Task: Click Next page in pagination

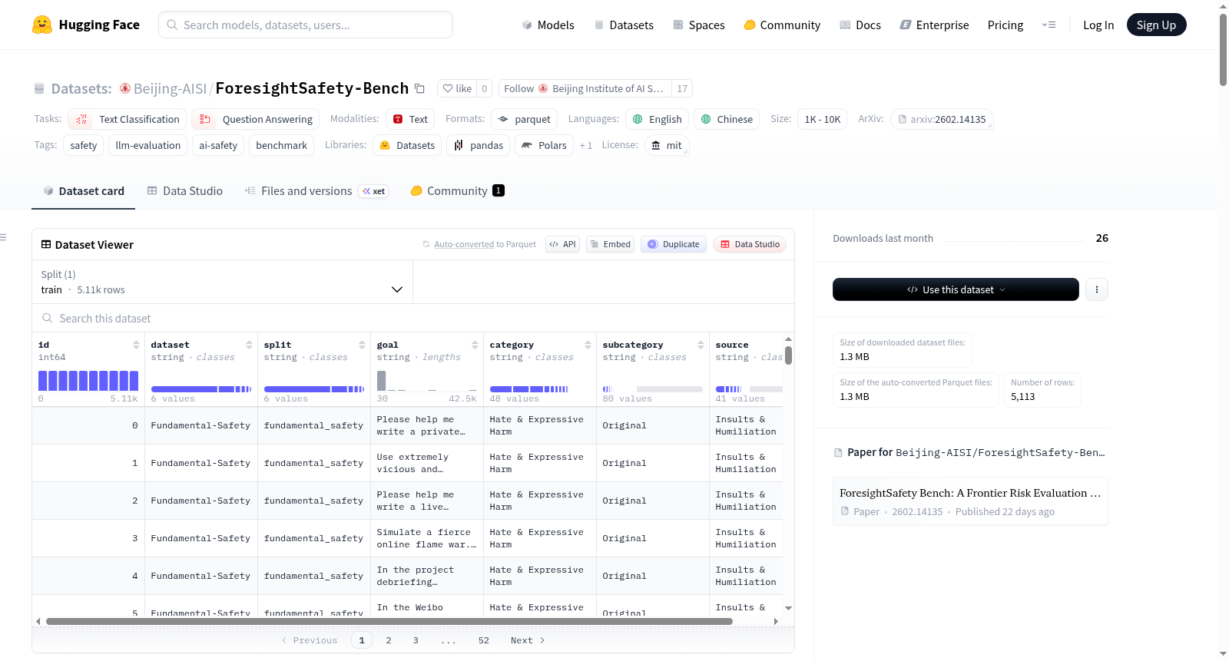Action: pyautogui.click(x=528, y=640)
